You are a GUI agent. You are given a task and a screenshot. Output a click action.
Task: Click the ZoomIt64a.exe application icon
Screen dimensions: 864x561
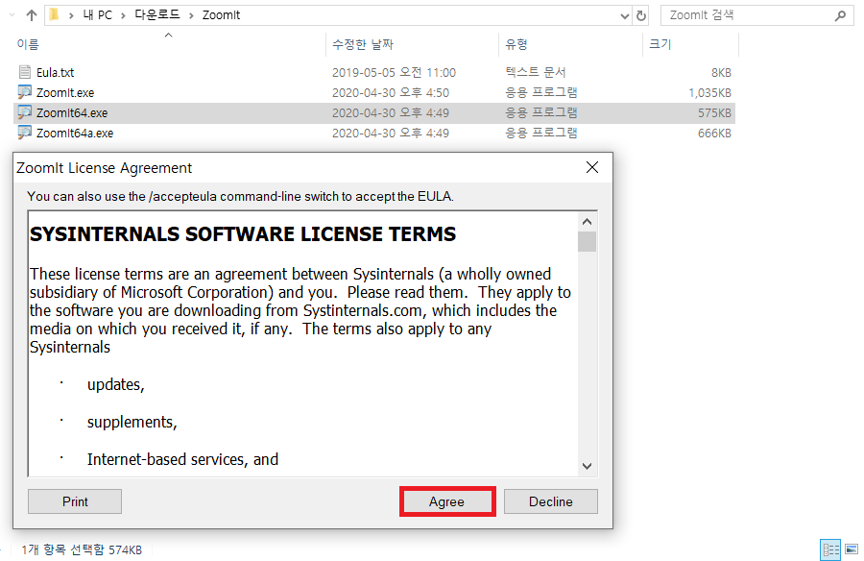[25, 133]
